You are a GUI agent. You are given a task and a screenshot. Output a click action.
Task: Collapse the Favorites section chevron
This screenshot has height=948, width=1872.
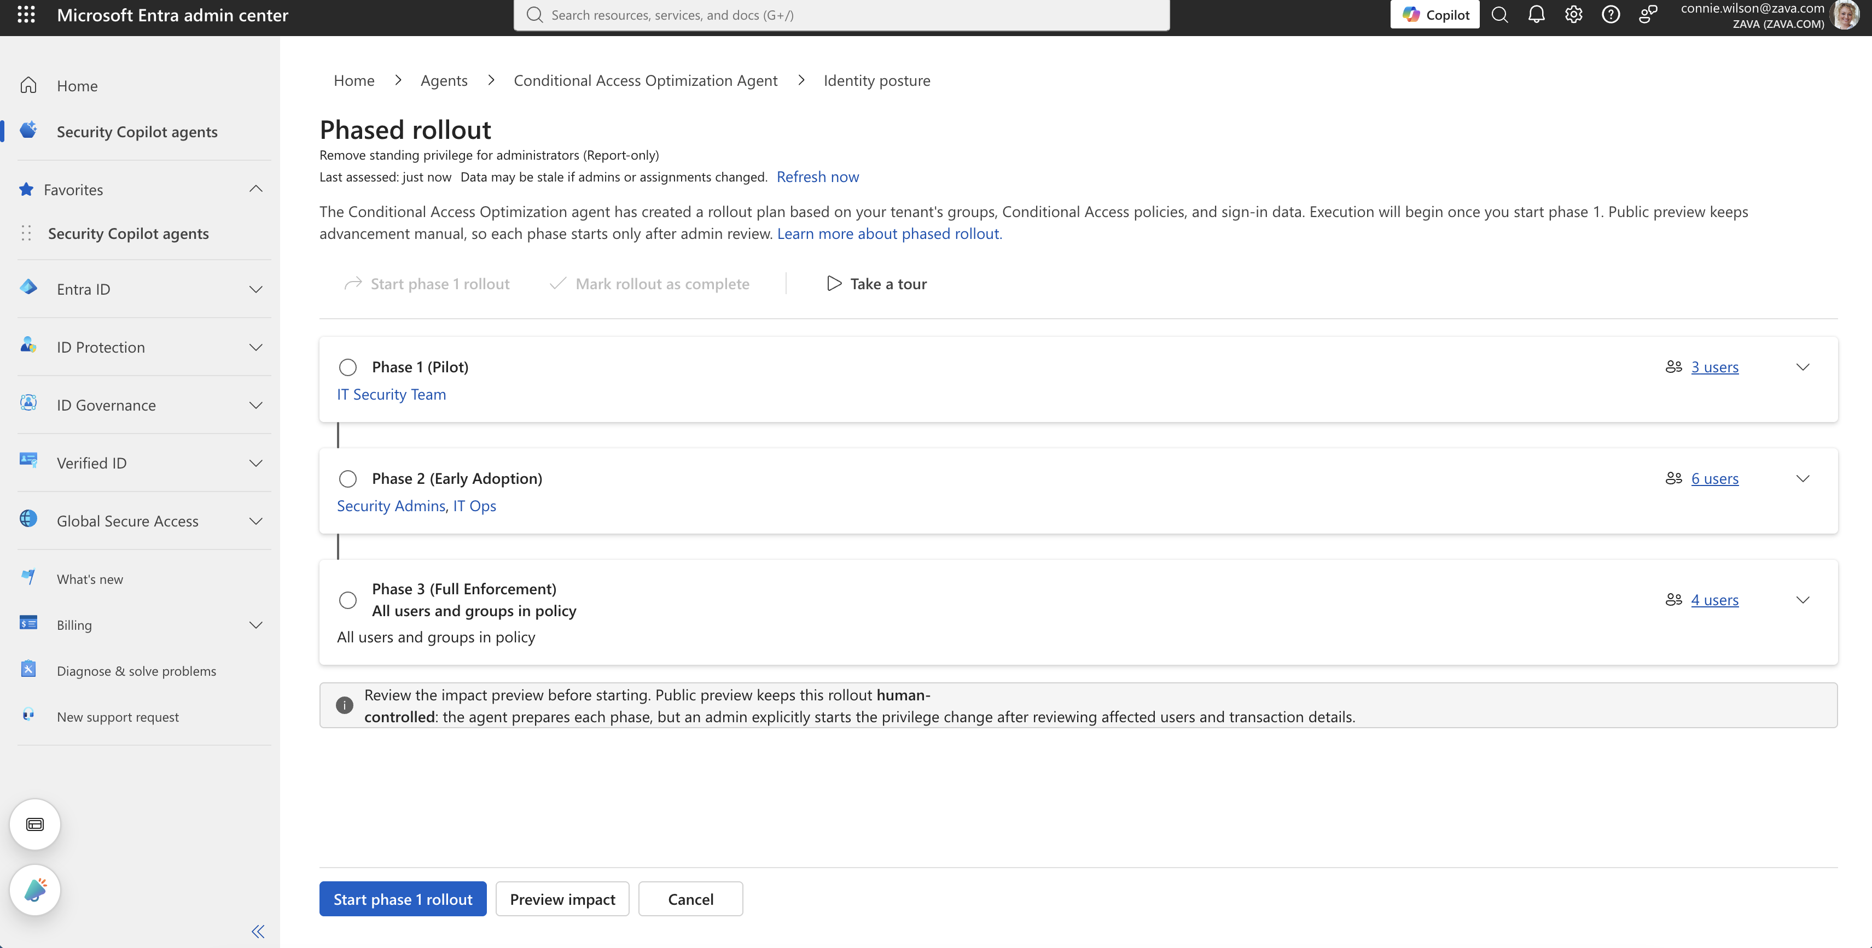tap(256, 189)
